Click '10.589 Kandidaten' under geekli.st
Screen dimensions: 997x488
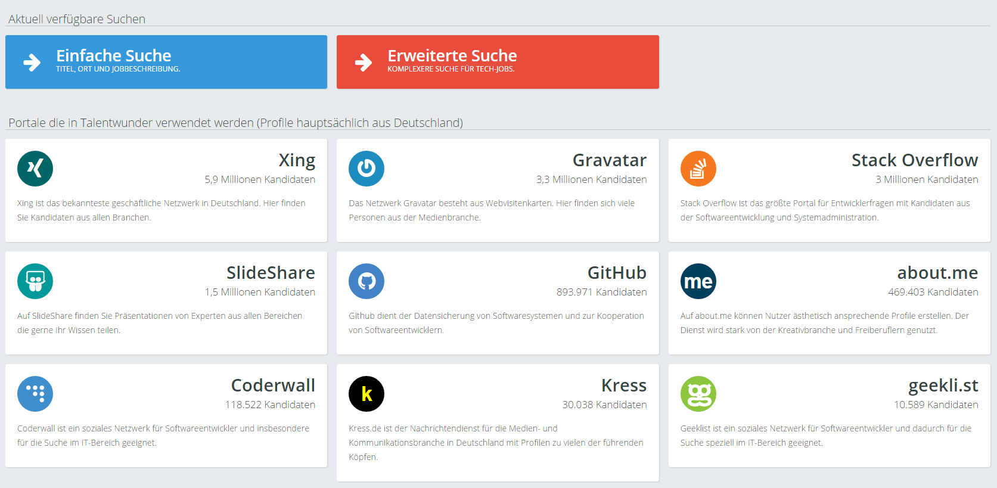coord(936,405)
